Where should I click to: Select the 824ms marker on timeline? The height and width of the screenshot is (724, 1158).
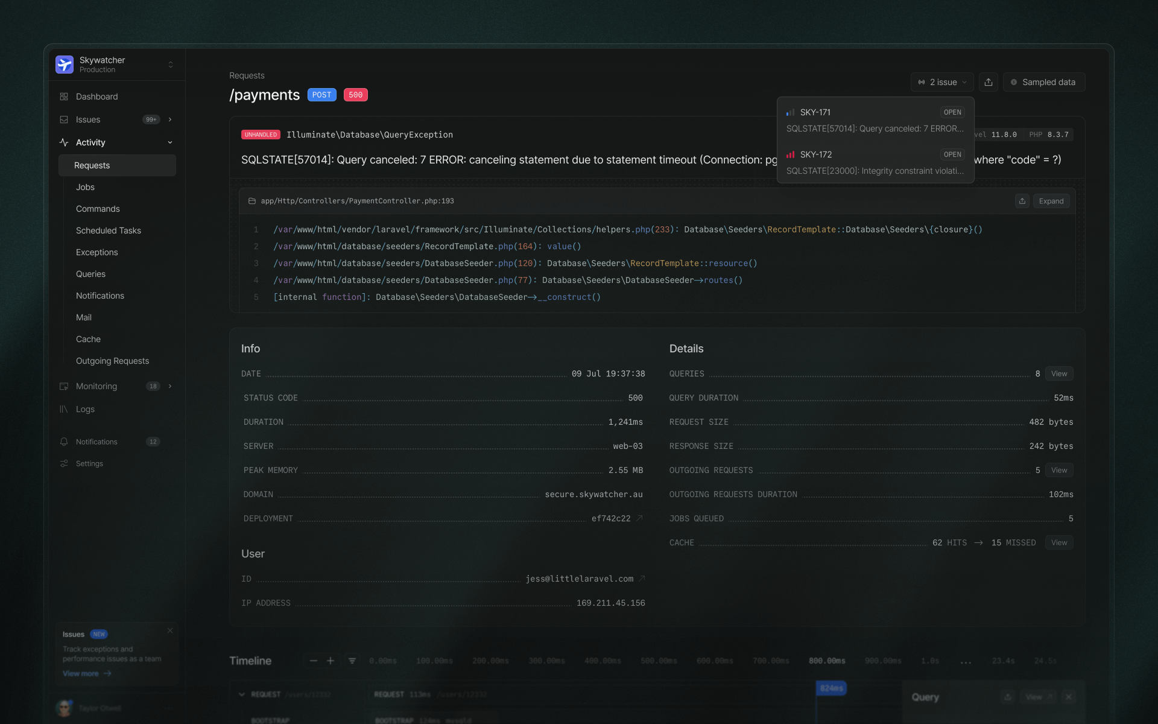tap(831, 688)
